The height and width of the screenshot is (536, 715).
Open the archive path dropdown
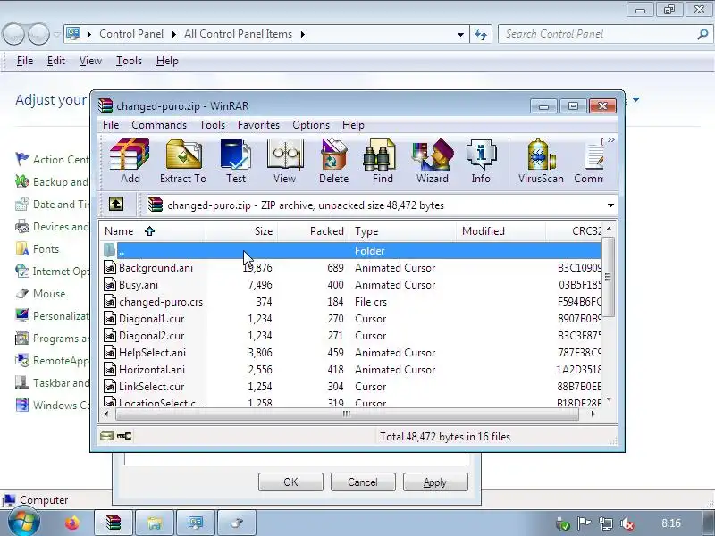pos(610,205)
